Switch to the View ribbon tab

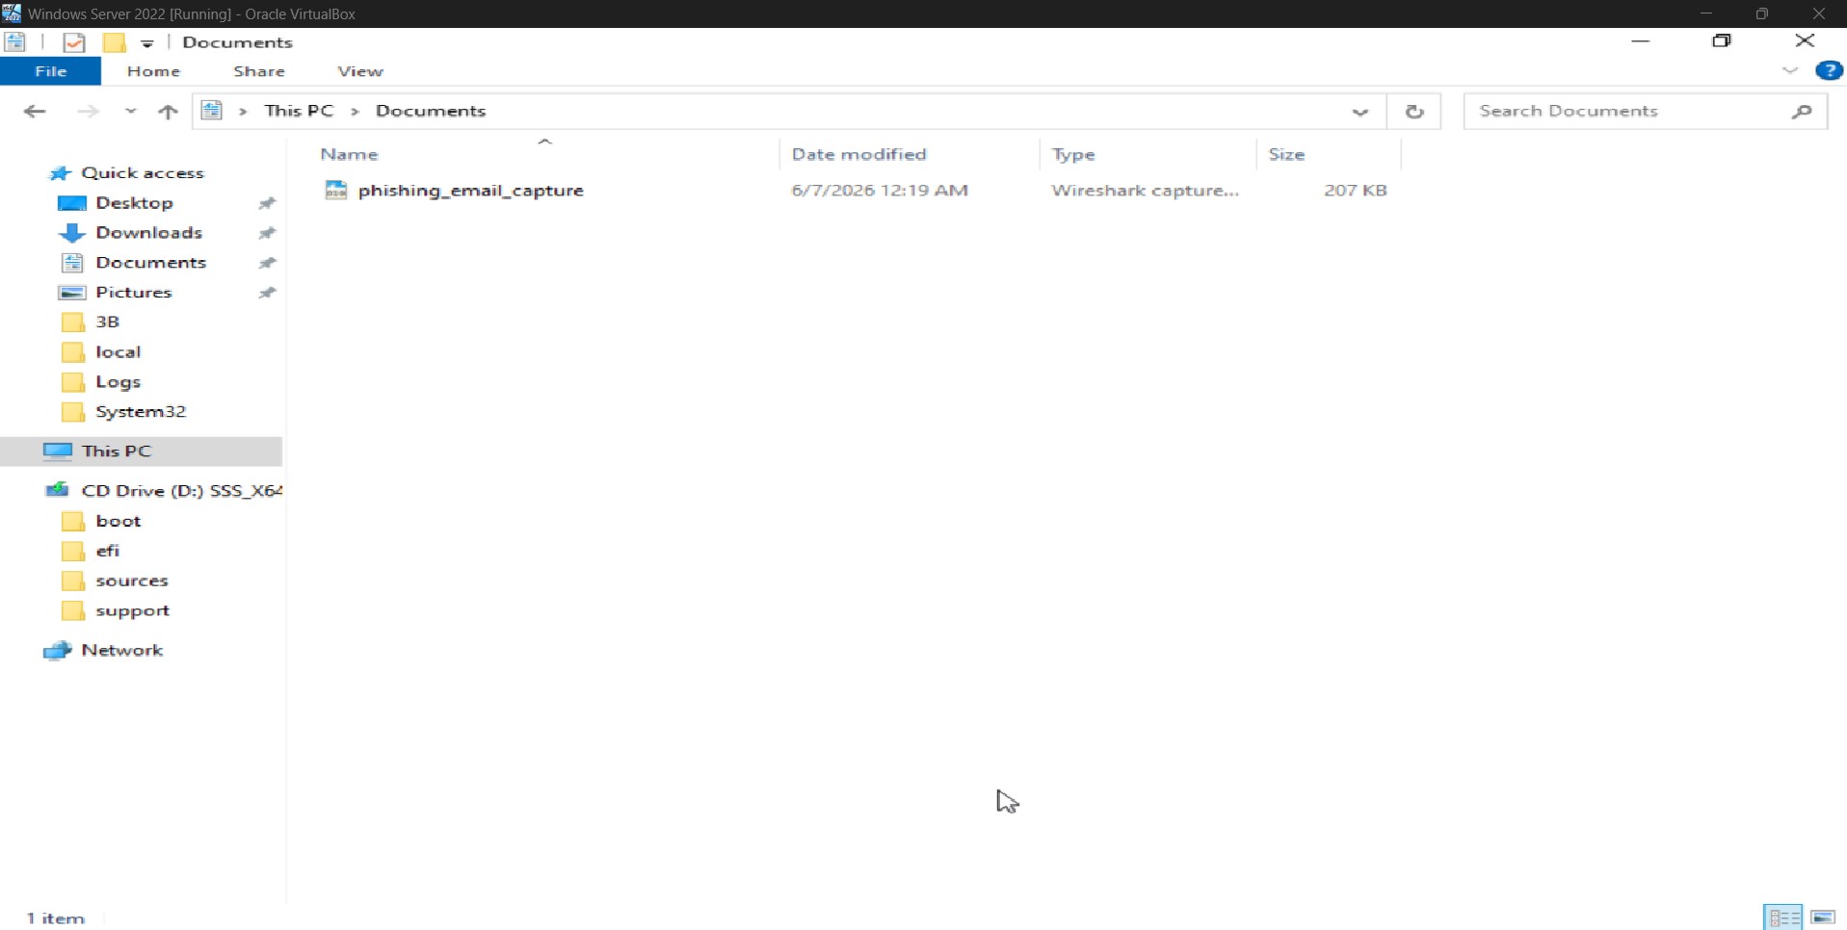coord(360,71)
